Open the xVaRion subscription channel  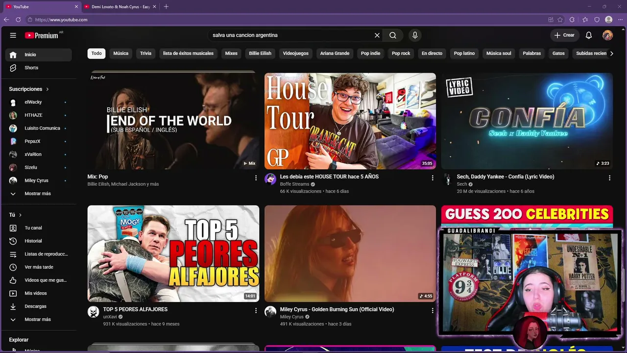pos(38,154)
